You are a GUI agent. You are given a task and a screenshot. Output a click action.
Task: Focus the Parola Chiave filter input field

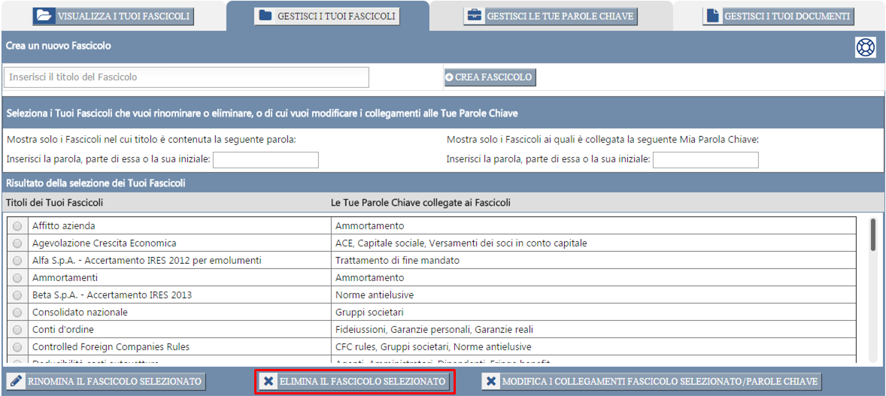pos(705,159)
